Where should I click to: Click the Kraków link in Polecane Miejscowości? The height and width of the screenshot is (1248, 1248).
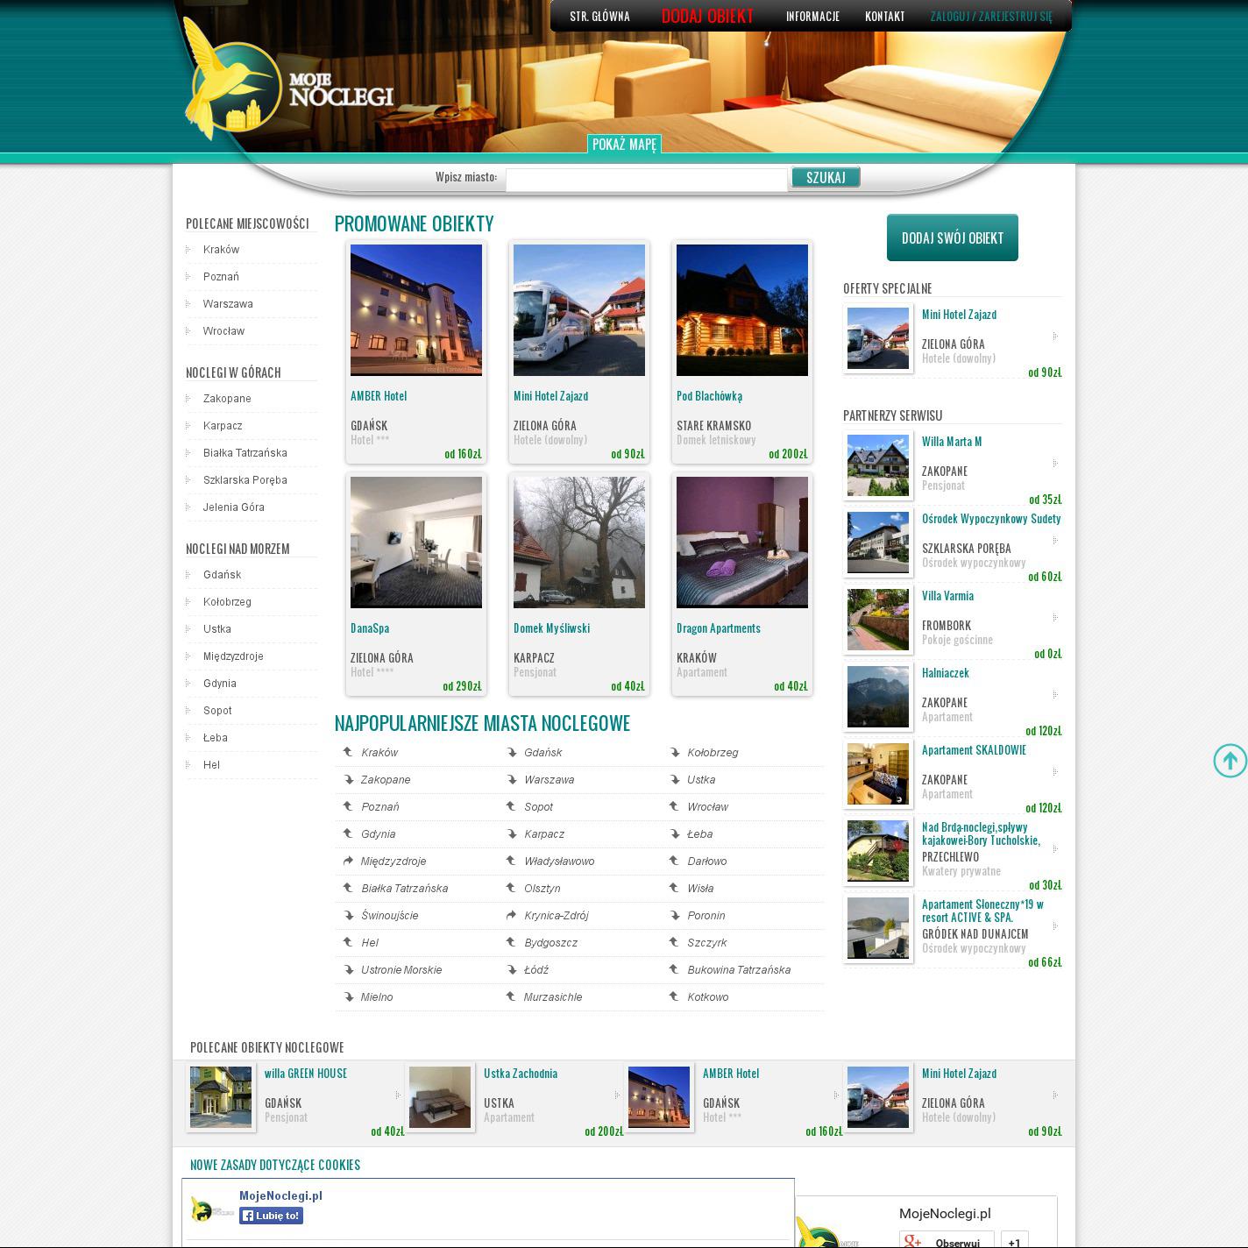coord(221,250)
